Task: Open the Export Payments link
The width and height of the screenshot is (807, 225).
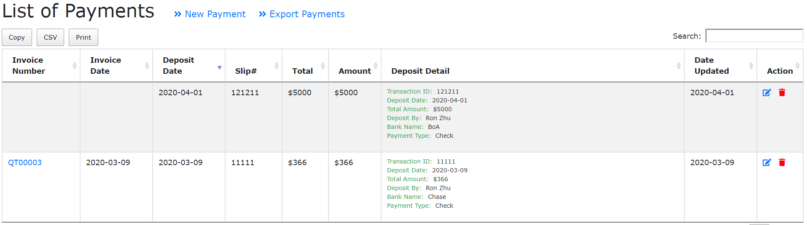Action: pos(302,14)
